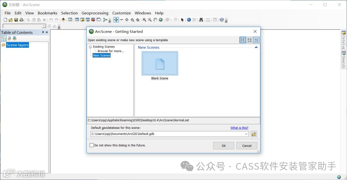Open the File menu
This screenshot has width=347, height=180.
(x=7, y=13)
